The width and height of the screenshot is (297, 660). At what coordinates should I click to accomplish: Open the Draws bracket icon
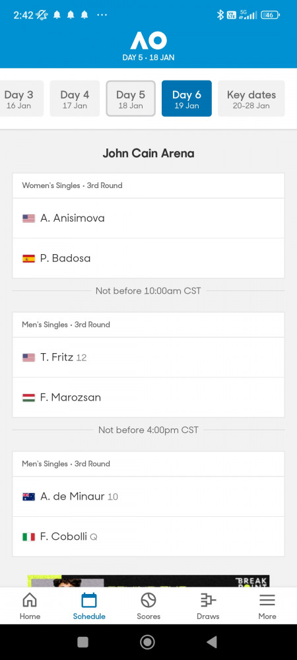pyautogui.click(x=208, y=600)
